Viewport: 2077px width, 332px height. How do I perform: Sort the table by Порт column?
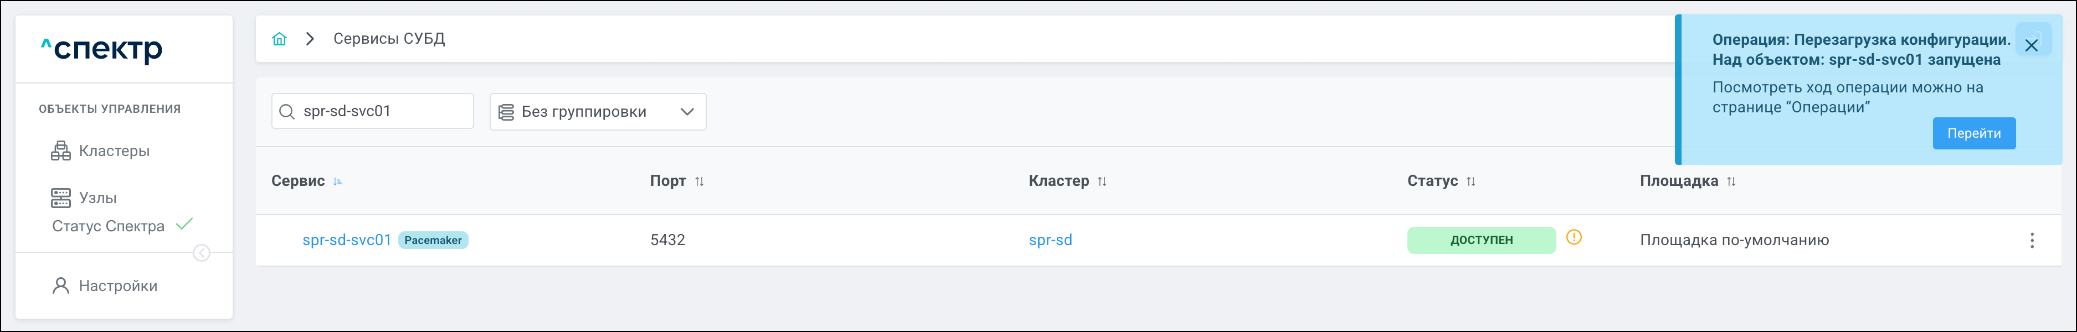point(699,181)
